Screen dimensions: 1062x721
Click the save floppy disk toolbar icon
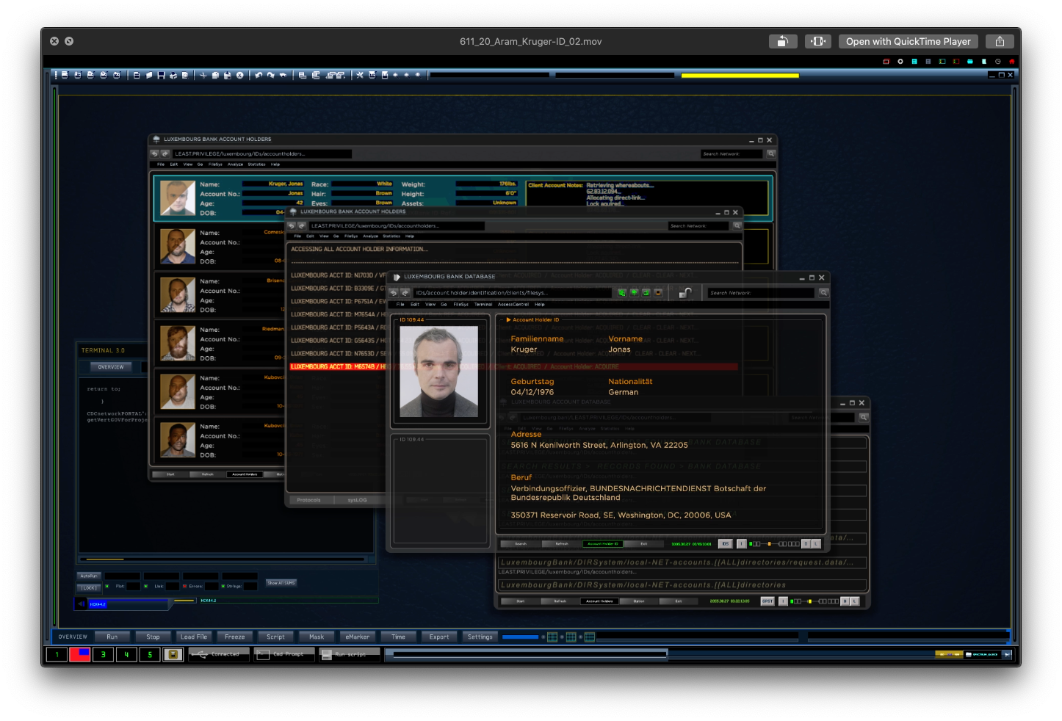pyautogui.click(x=161, y=75)
